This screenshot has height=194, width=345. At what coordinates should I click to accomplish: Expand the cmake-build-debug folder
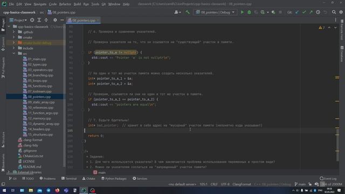point(13,43)
